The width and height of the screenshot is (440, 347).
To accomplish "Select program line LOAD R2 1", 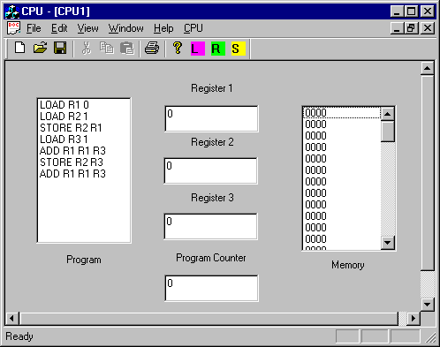I will tap(84, 117).
